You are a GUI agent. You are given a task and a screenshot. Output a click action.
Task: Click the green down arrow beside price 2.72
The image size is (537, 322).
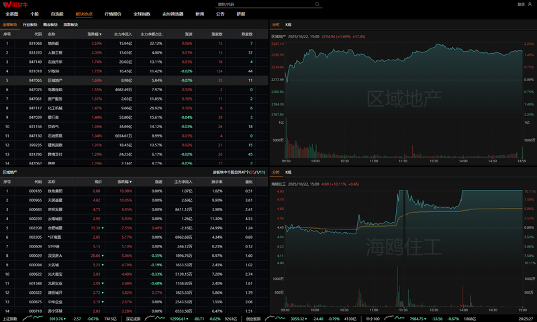click(103, 292)
